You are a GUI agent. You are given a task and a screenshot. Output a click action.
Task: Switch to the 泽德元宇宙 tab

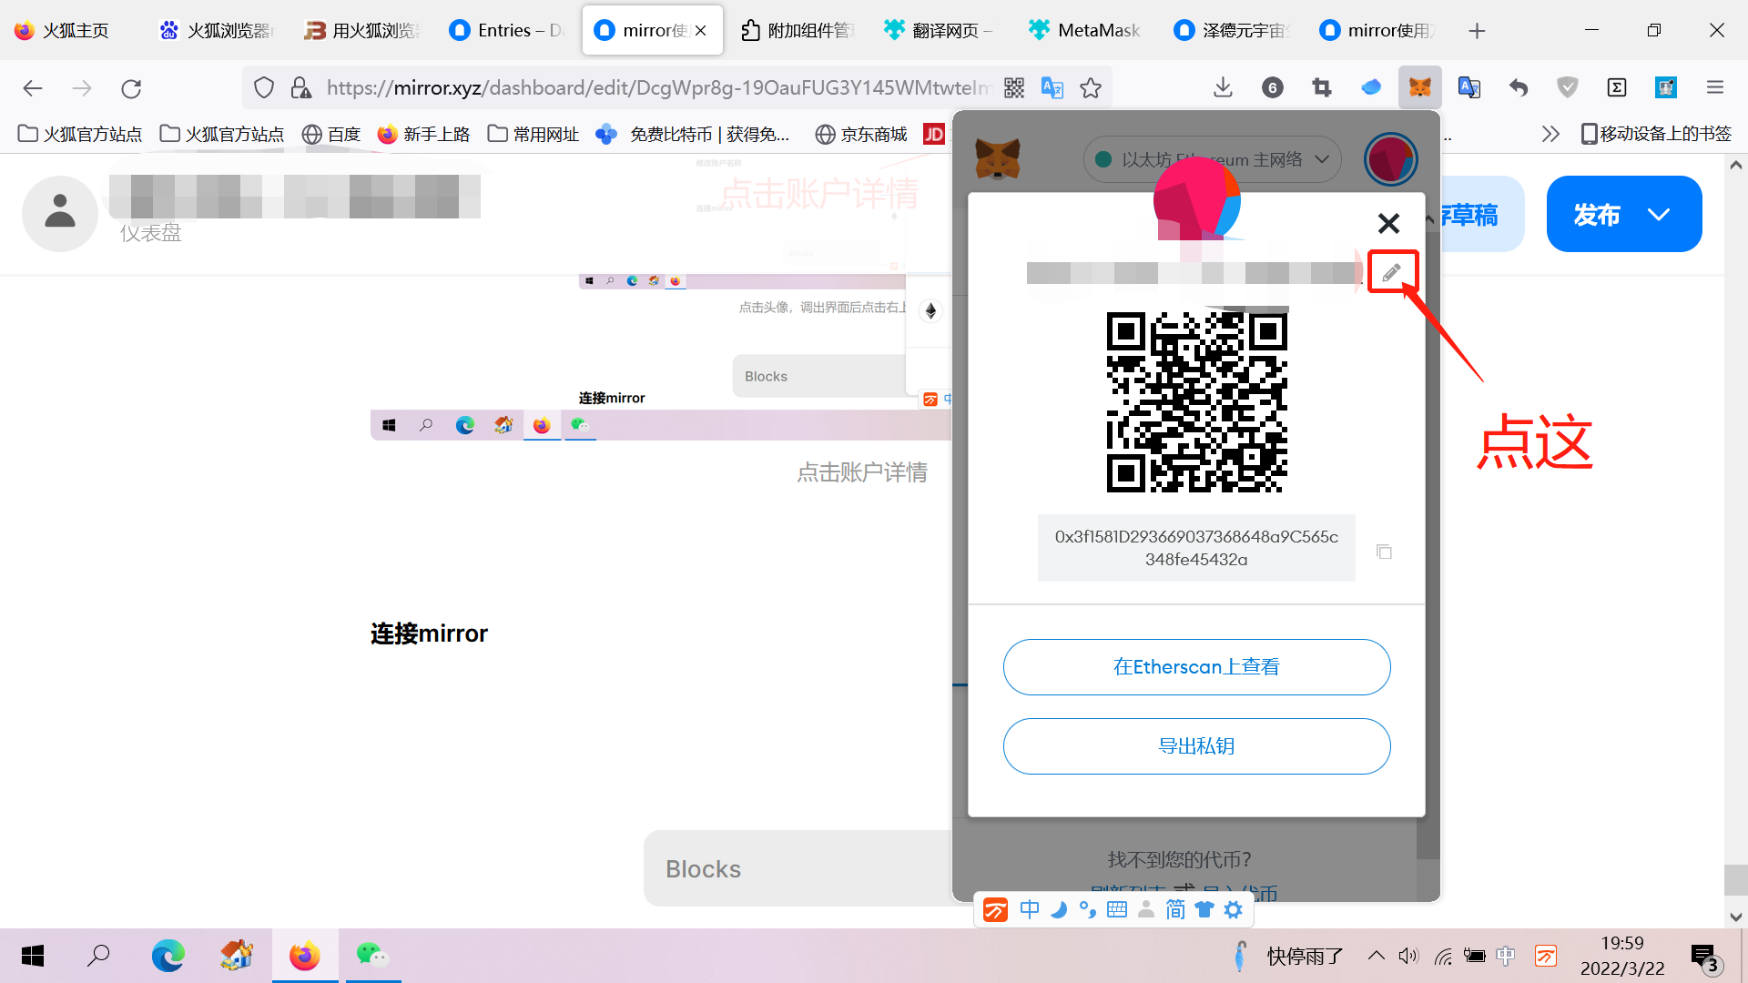(1233, 30)
